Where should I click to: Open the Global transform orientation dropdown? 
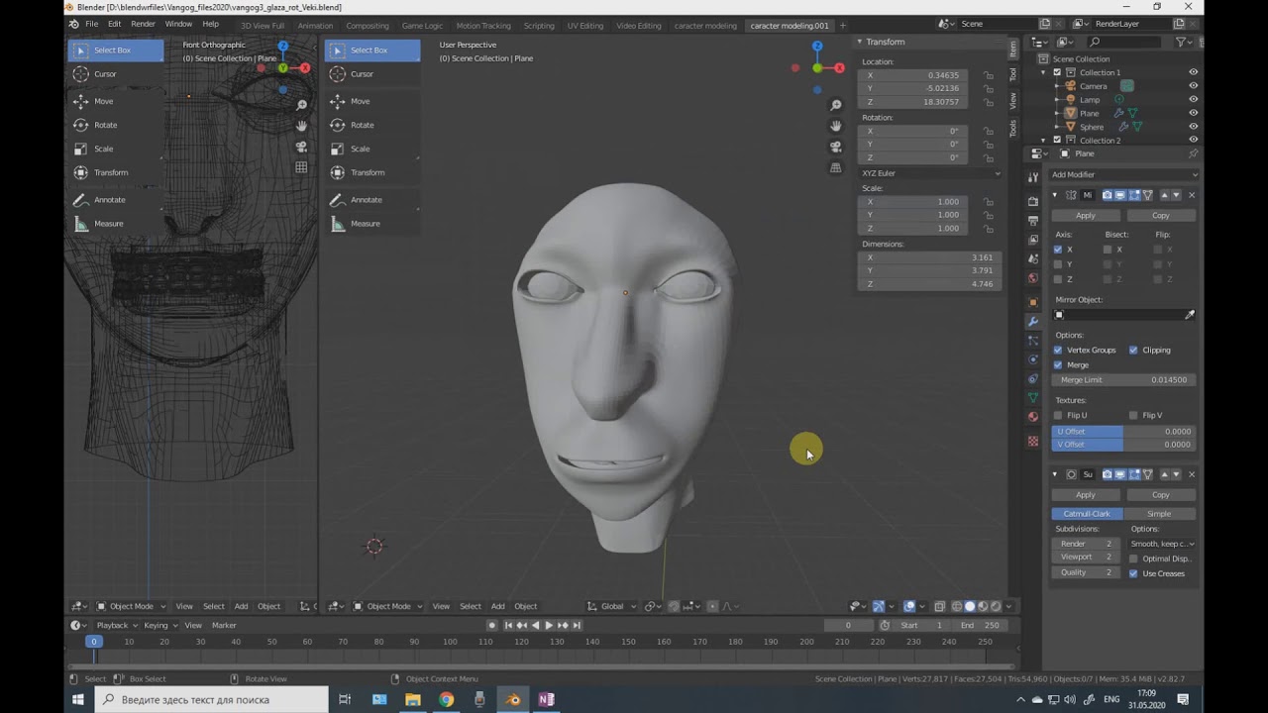tap(613, 606)
